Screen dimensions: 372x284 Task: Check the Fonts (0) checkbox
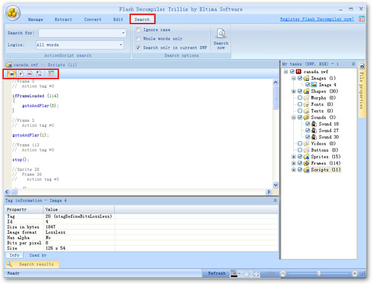[x=300, y=104]
